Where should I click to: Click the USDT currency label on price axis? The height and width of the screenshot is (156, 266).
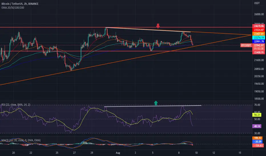click(257, 3)
